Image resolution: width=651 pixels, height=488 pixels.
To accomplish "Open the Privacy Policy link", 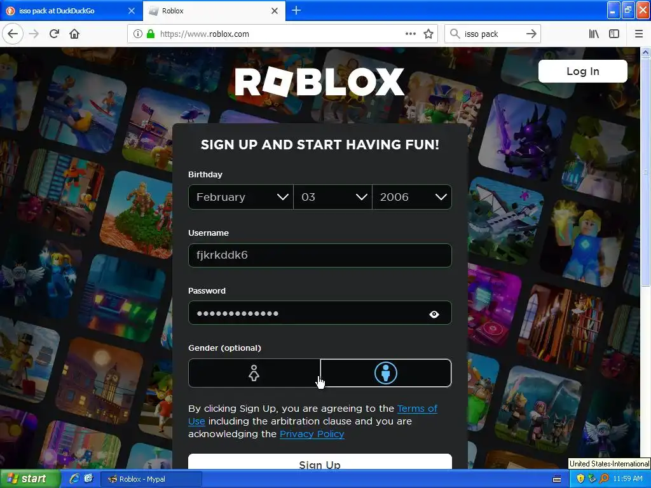I will (x=312, y=434).
